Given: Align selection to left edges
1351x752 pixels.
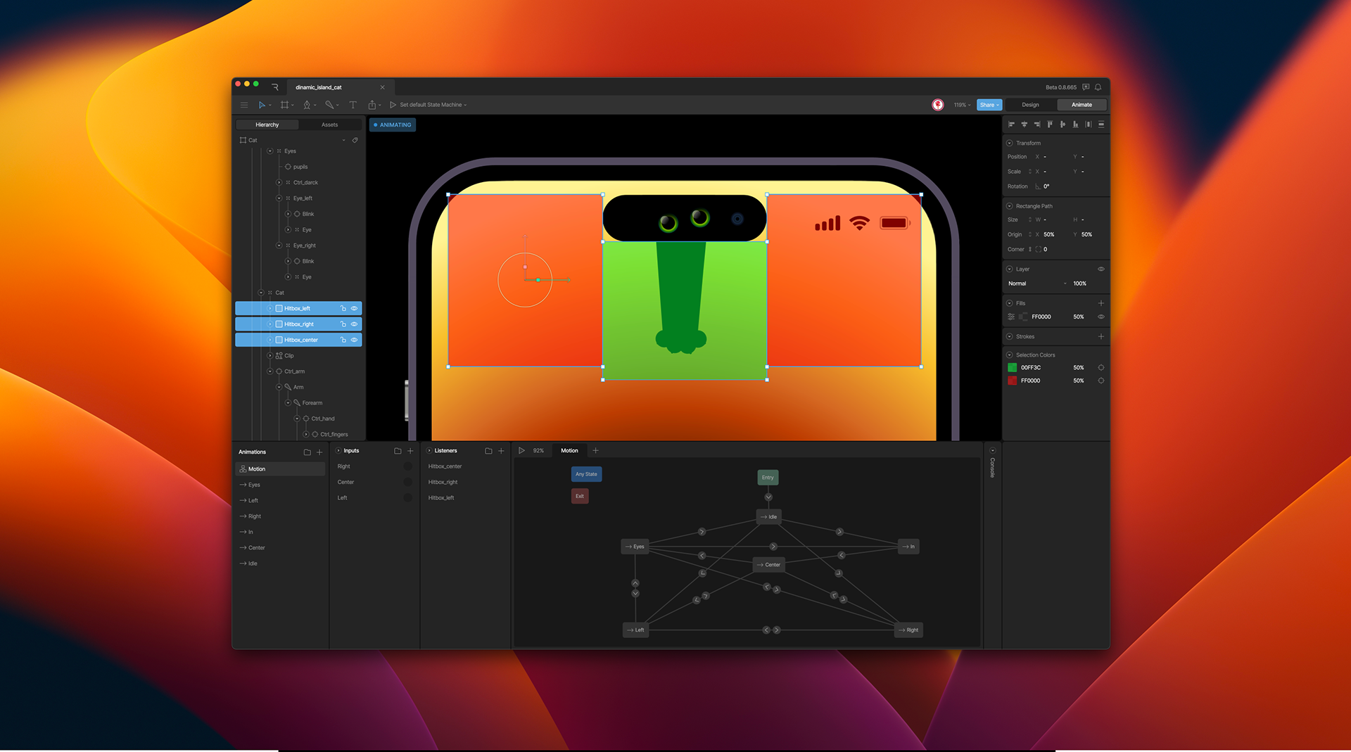Looking at the screenshot, I should click(x=1011, y=125).
